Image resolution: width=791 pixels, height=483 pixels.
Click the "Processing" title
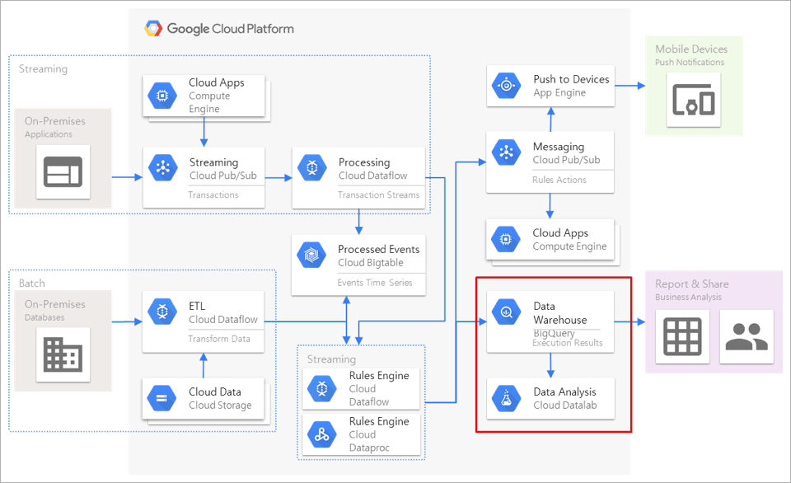tap(364, 162)
